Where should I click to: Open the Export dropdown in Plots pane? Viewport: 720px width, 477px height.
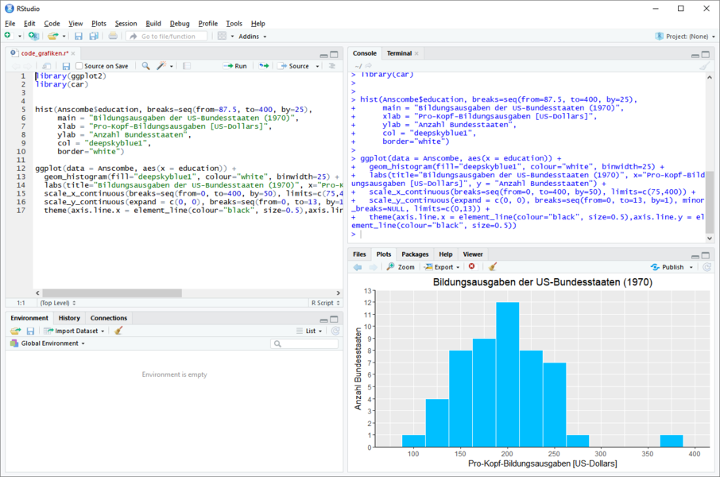443,267
